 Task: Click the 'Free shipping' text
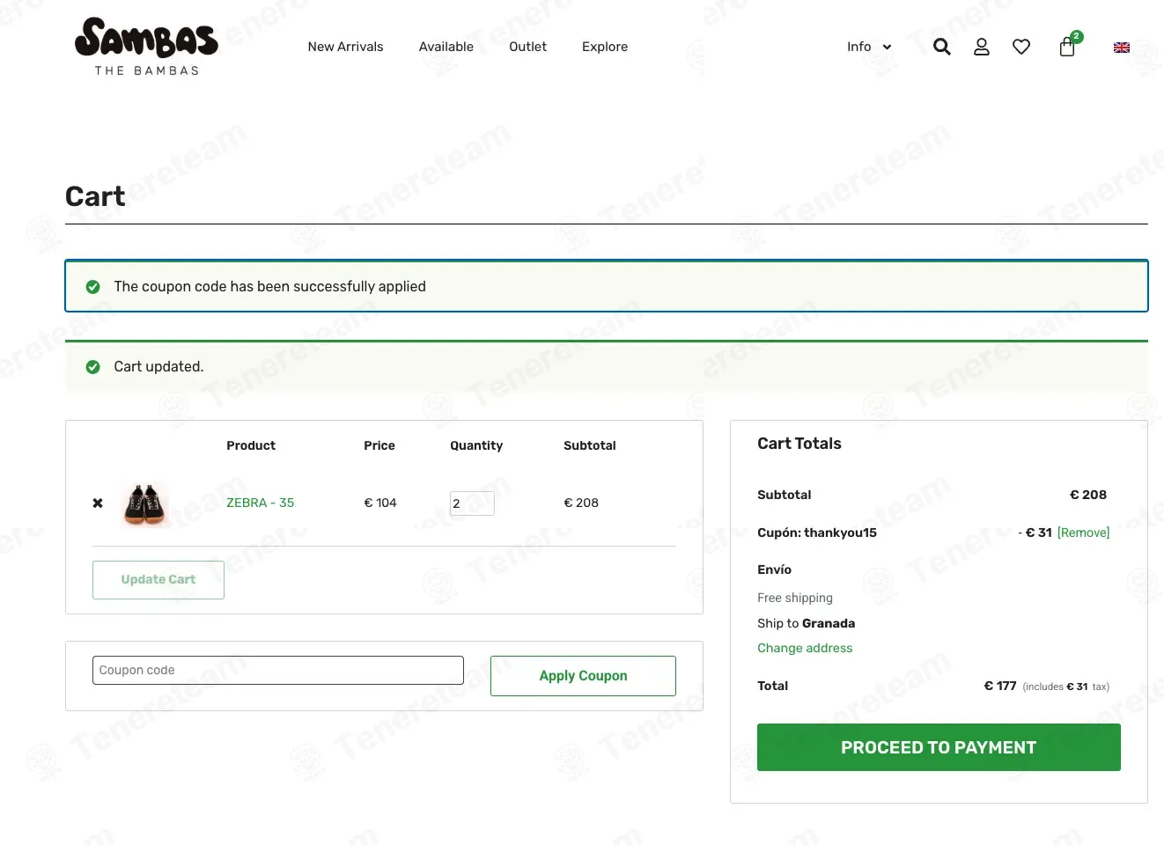(x=795, y=598)
